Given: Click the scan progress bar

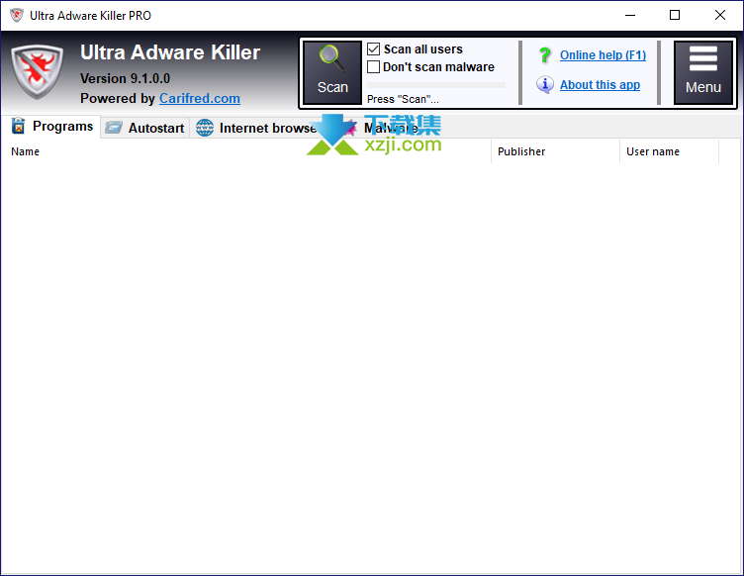Looking at the screenshot, I should coord(436,85).
